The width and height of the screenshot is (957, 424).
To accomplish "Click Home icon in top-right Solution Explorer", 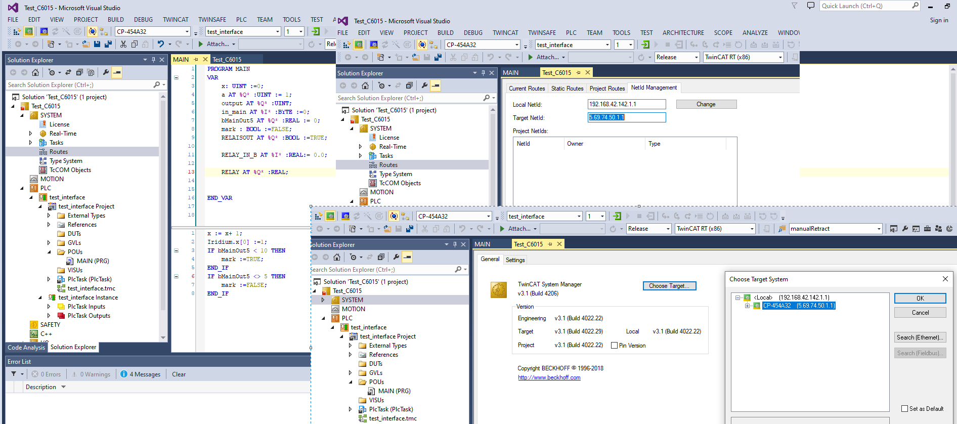I will tap(365, 86).
